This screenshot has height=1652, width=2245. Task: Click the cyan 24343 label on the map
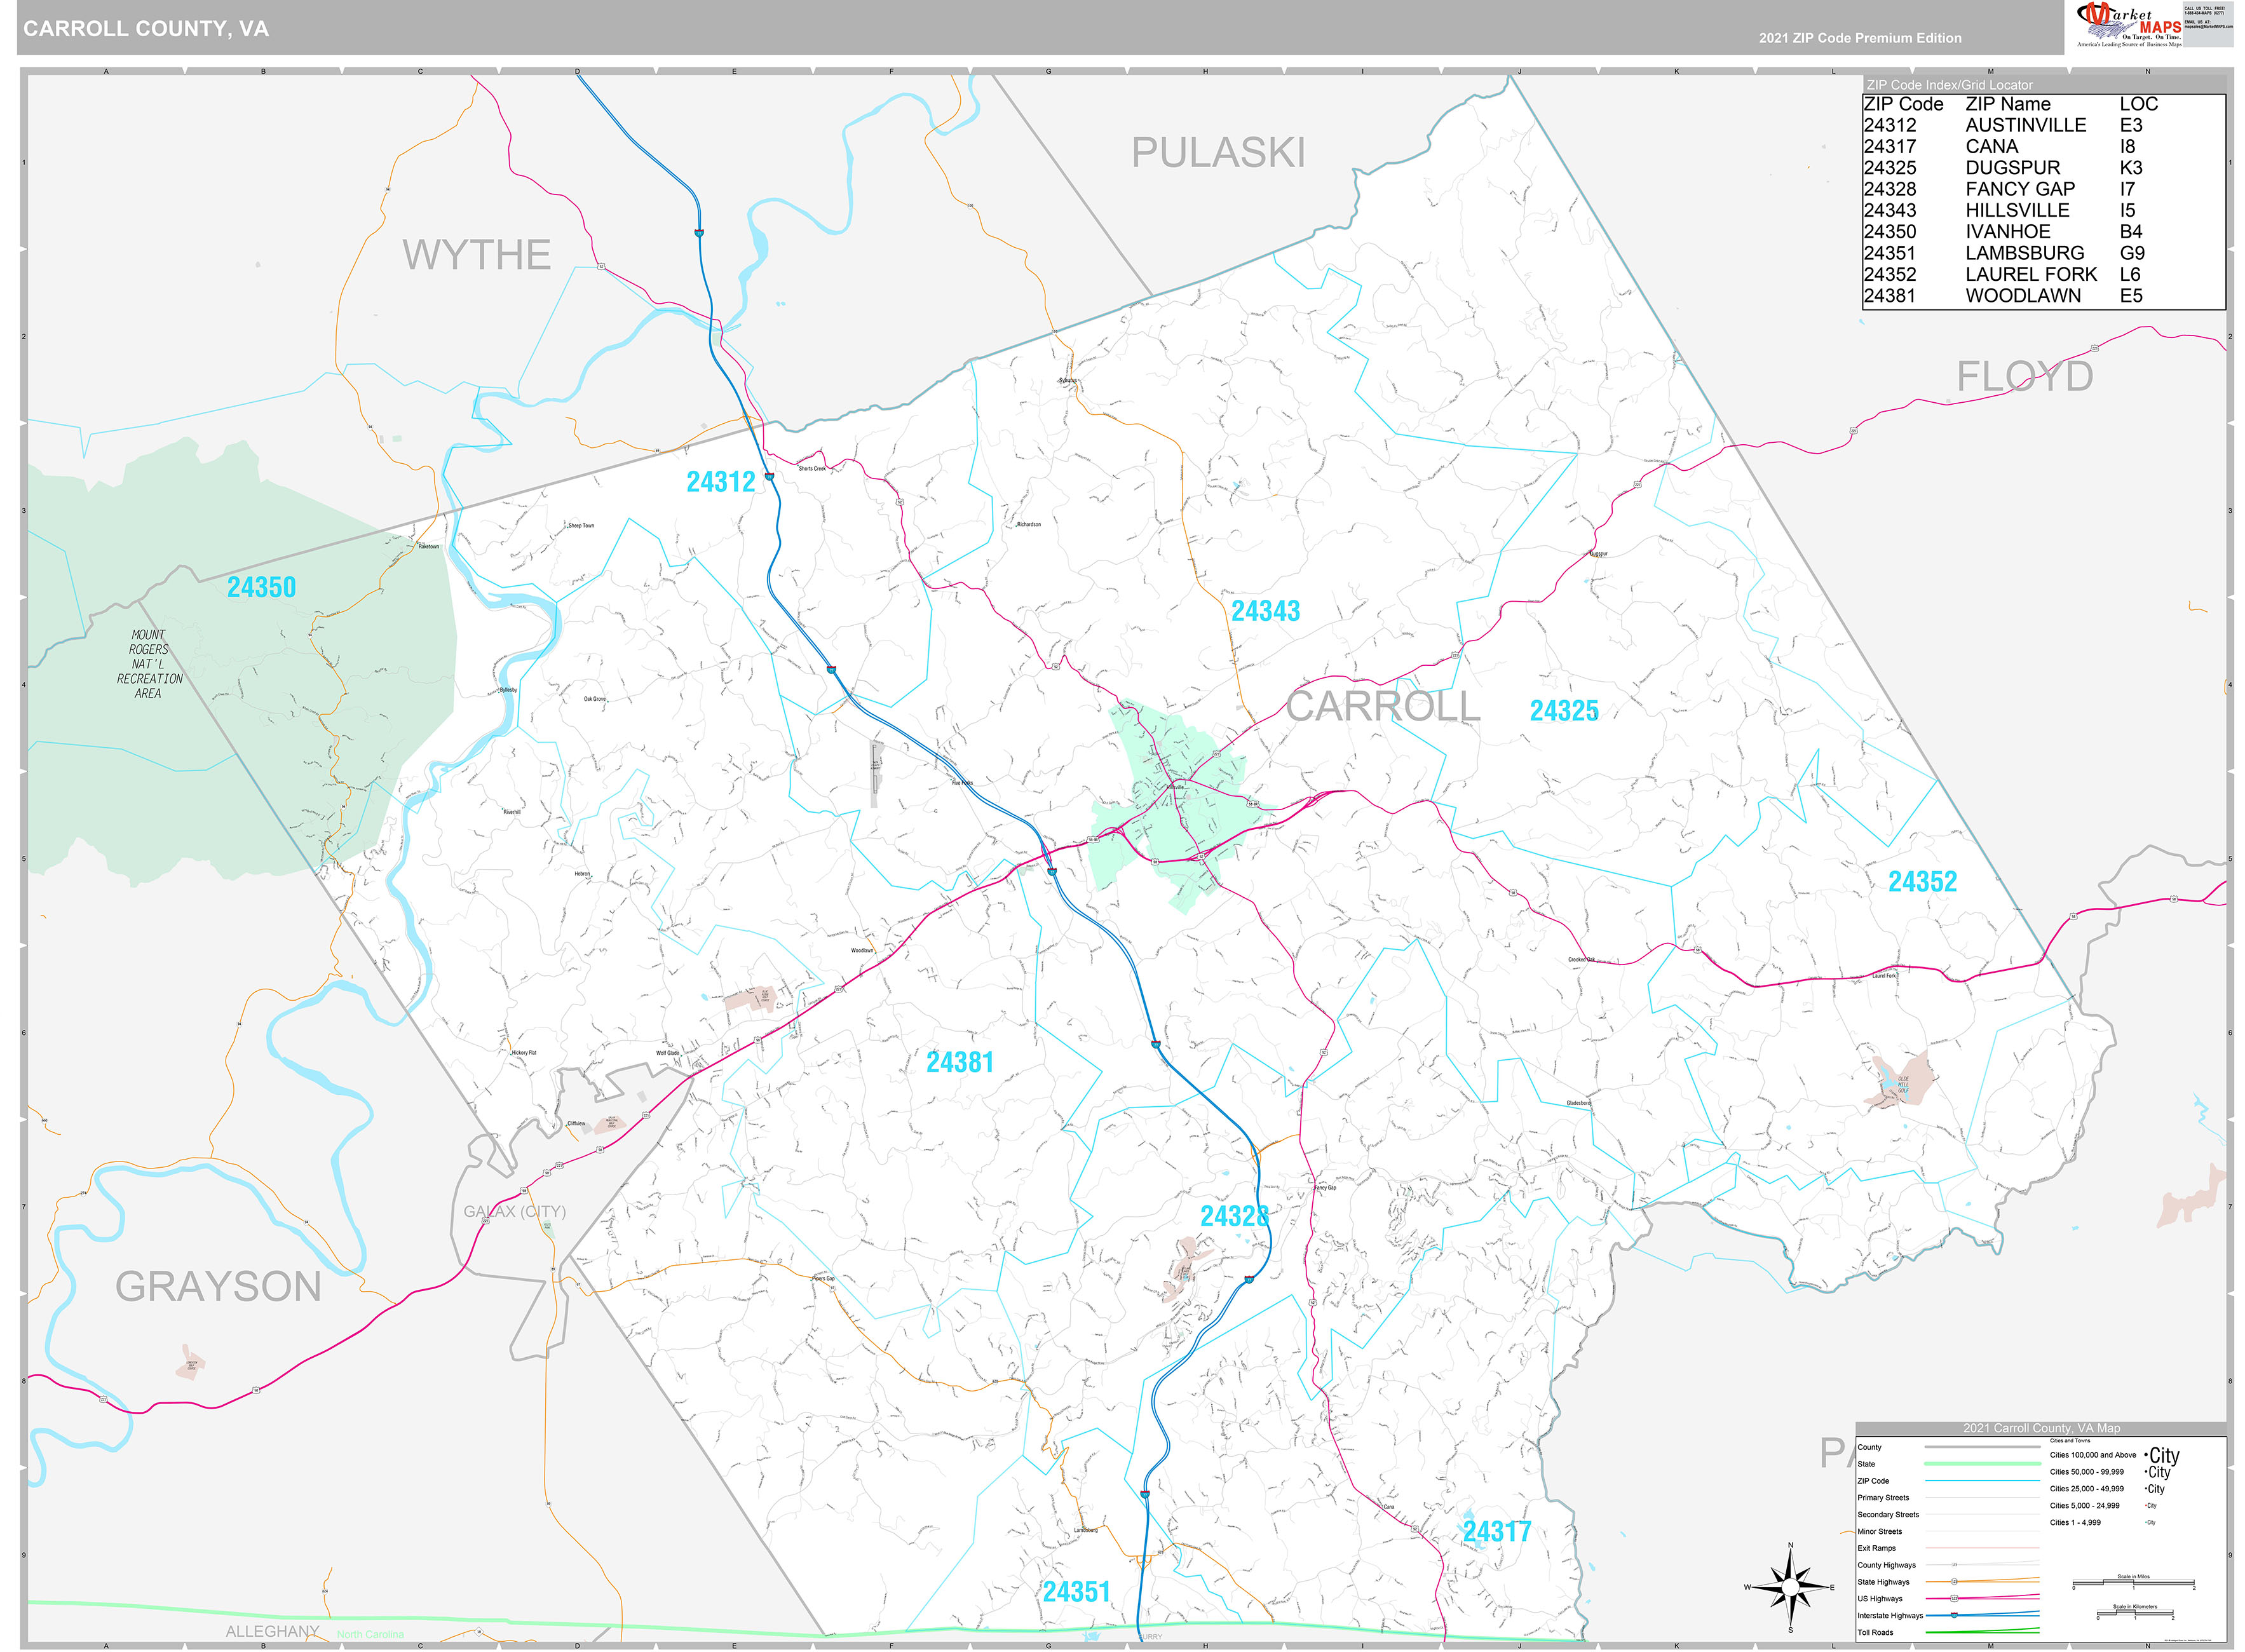1265,611
